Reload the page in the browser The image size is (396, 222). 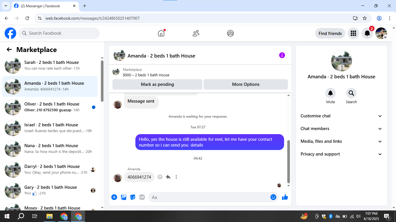coord(27,18)
